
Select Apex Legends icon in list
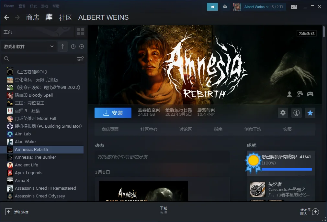[10, 173]
